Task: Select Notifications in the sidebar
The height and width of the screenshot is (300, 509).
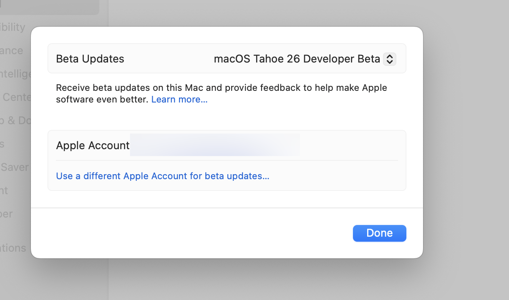Action: 13,248
